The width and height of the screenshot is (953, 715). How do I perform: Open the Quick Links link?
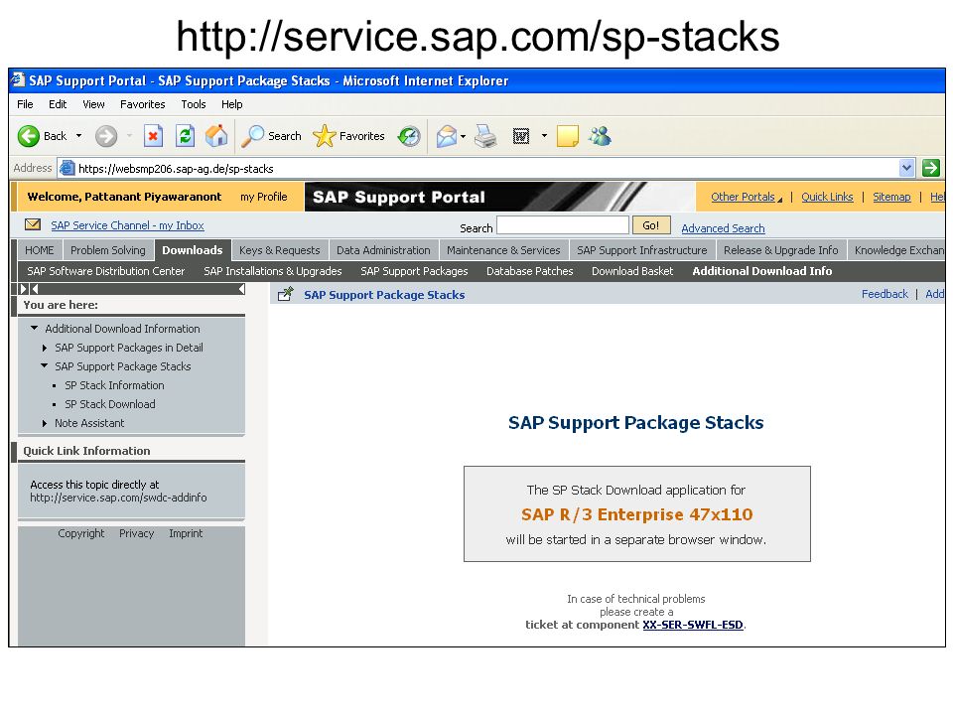pos(827,197)
